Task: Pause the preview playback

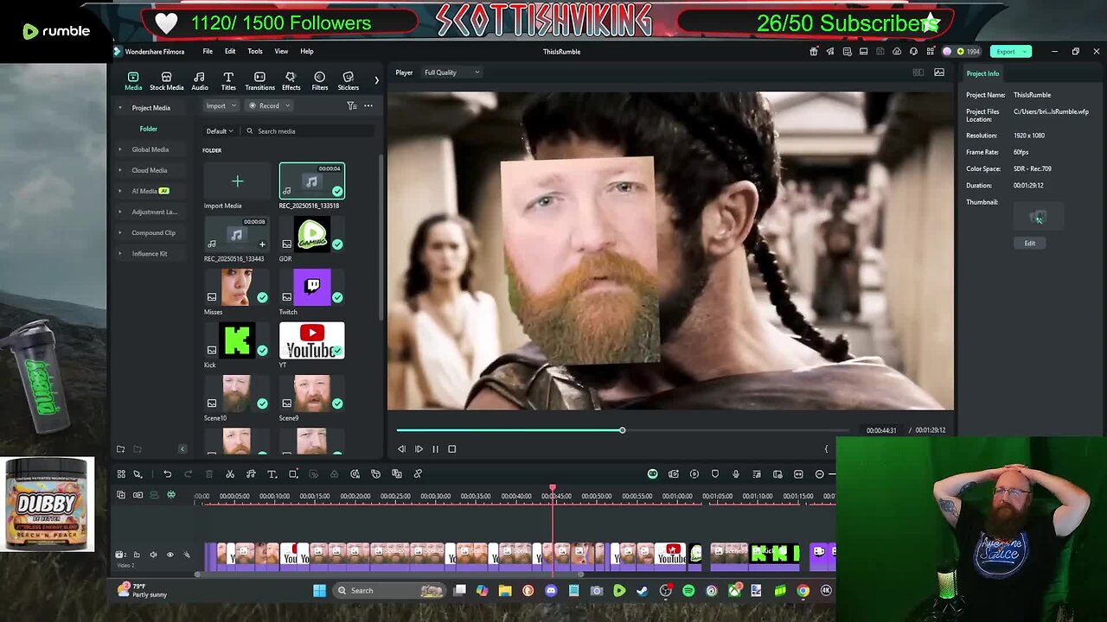Action: [435, 449]
